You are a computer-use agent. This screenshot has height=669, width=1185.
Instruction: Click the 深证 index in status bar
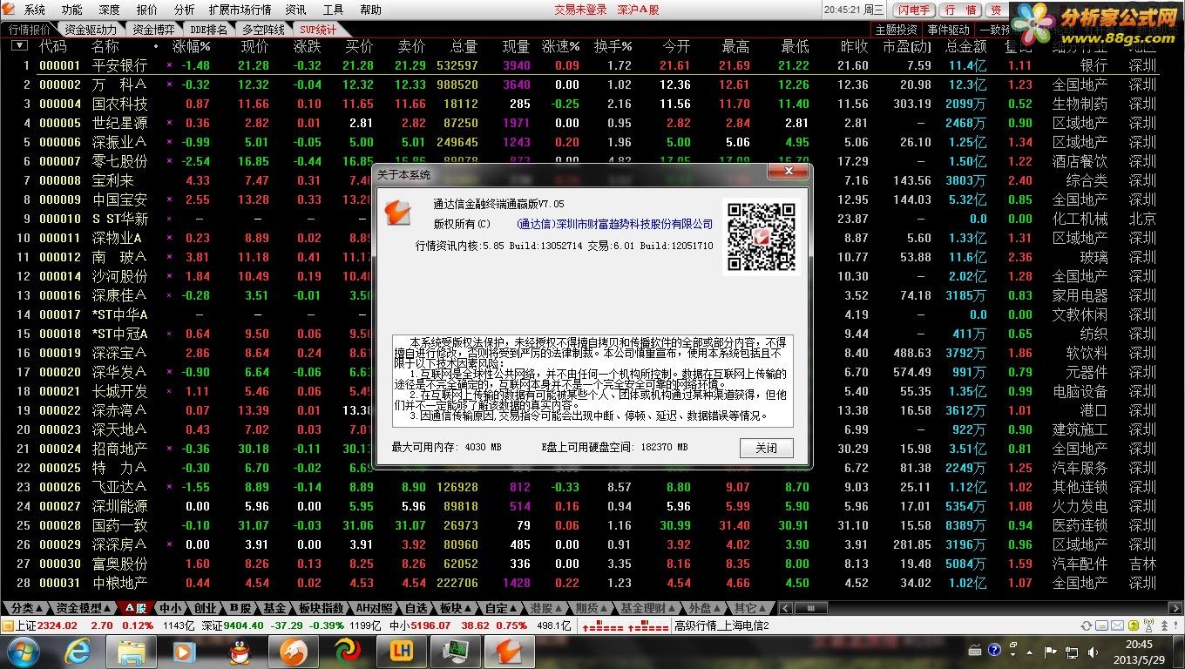[x=234, y=625]
